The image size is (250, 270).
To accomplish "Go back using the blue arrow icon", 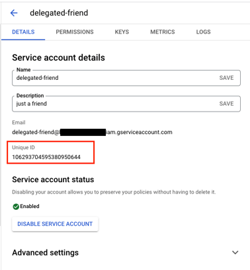I will tap(14, 13).
